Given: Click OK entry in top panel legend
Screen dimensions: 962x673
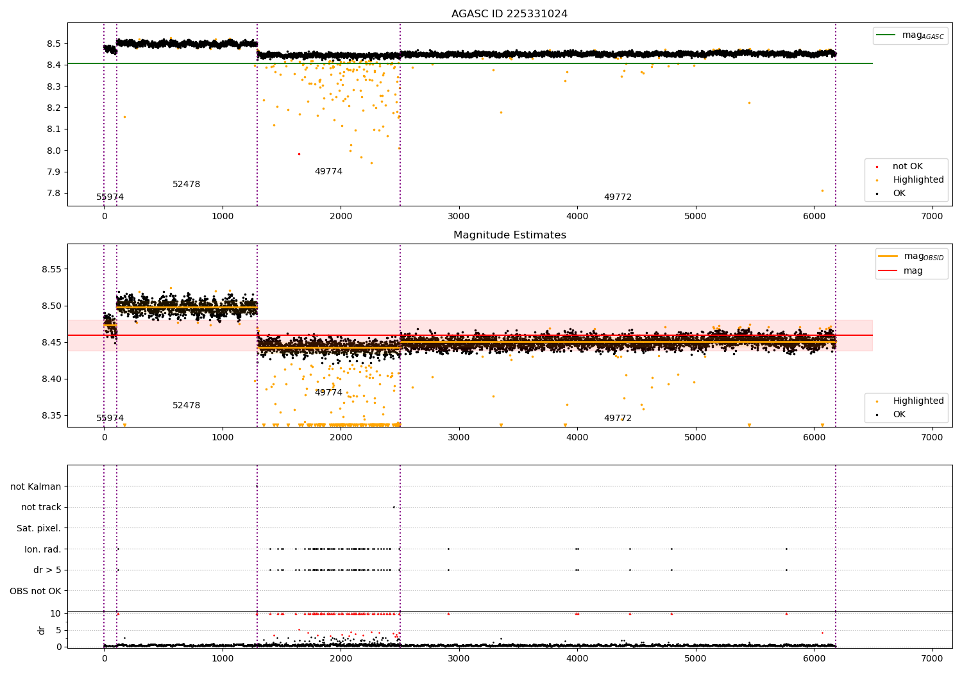Looking at the screenshot, I should 899,194.
